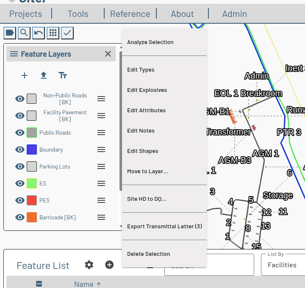This screenshot has height=288, width=305.
Task: Open the List By Facilities dropdown
Action: click(x=283, y=265)
